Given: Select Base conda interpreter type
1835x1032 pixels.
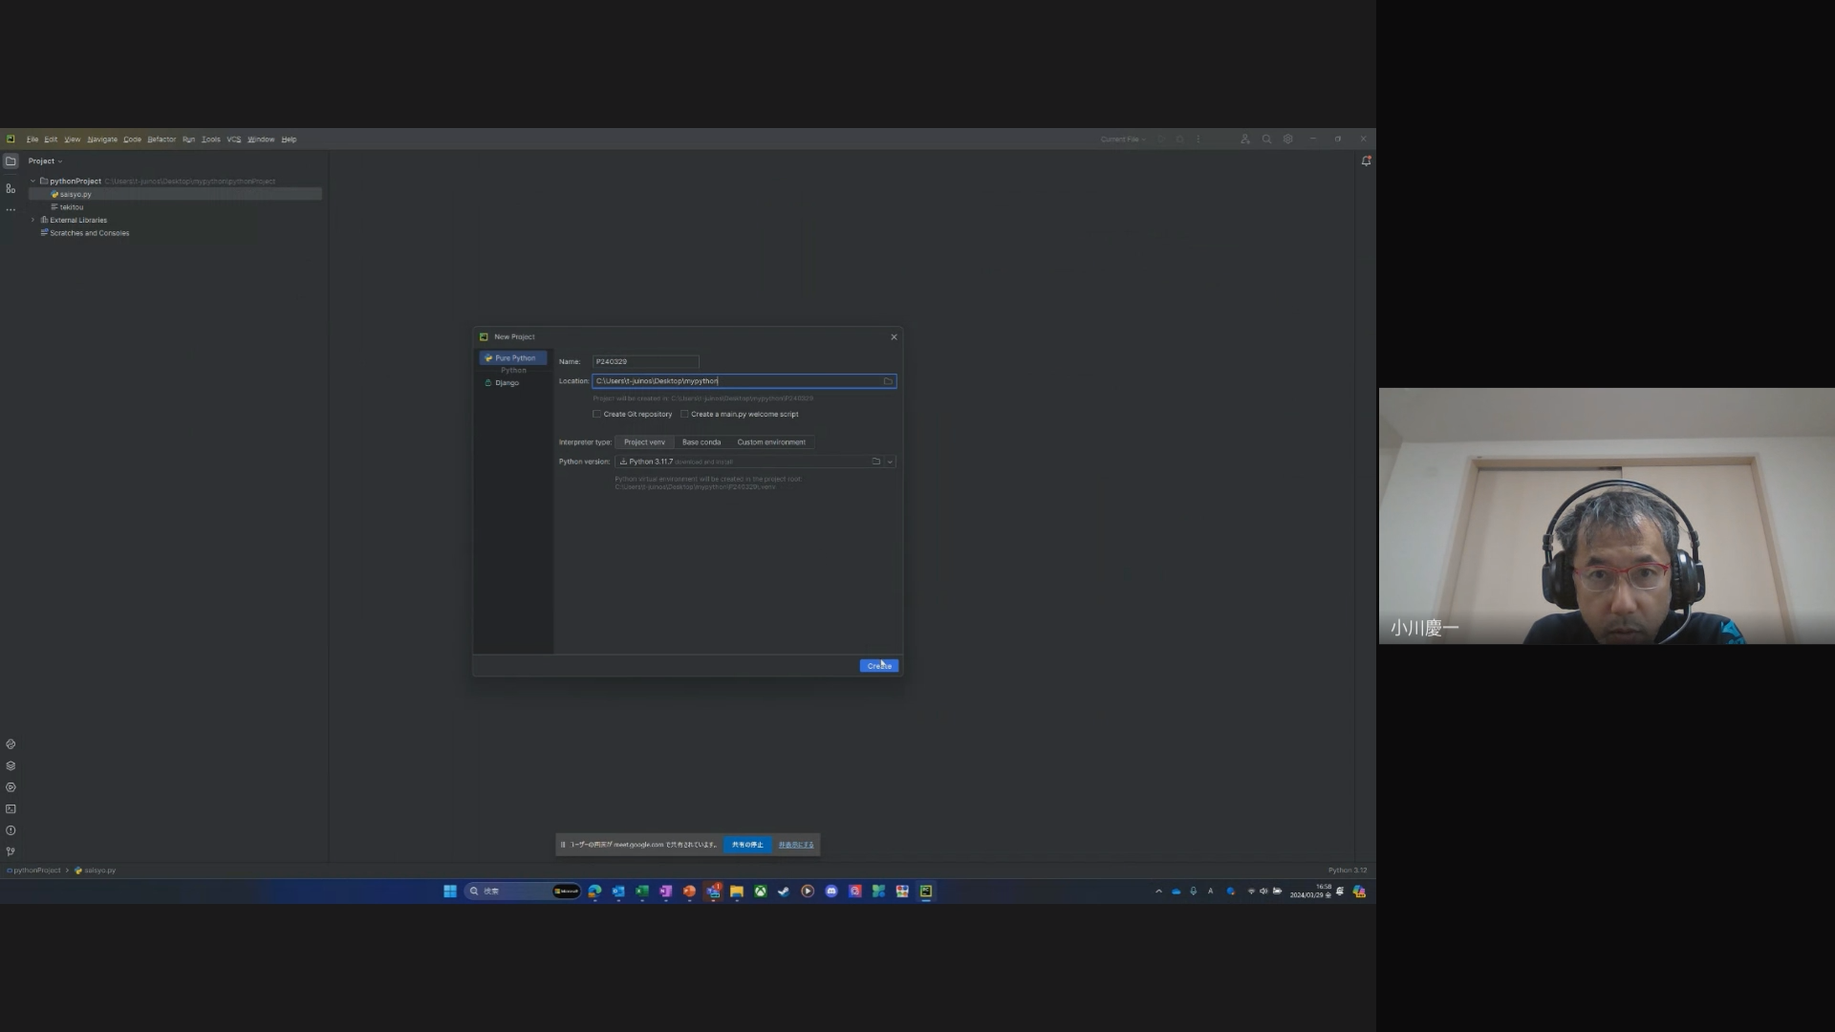Looking at the screenshot, I should (x=701, y=442).
